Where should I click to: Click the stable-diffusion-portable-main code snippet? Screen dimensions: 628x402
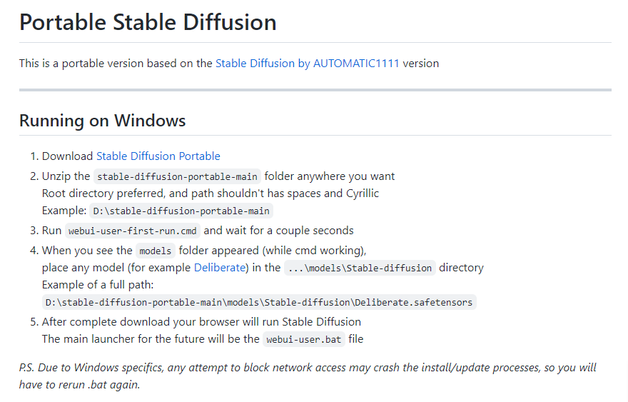(177, 176)
